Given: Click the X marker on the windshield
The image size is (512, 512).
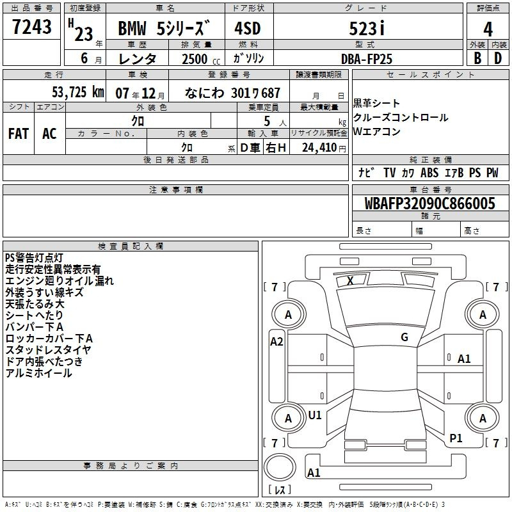Looking at the screenshot, I should pos(350,281).
